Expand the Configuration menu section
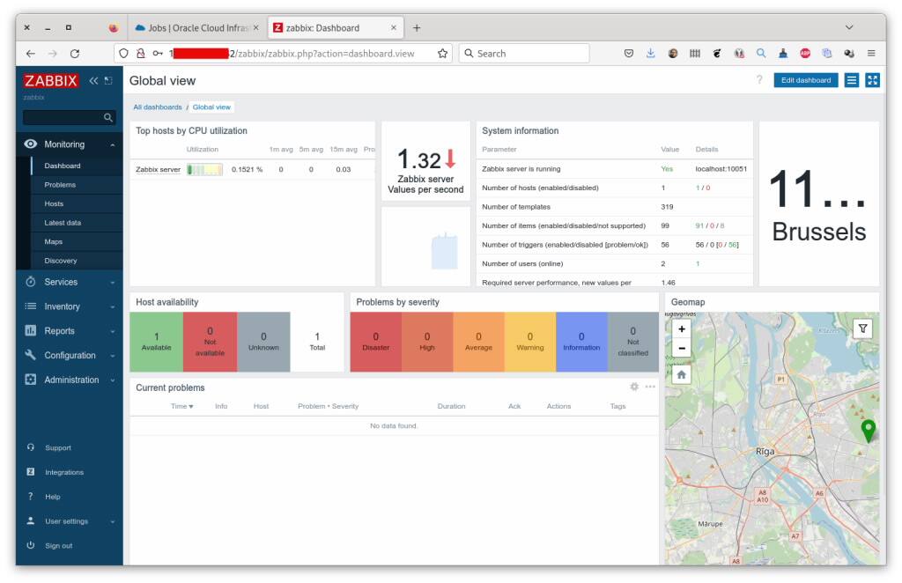This screenshot has height=583, width=902. click(70, 356)
